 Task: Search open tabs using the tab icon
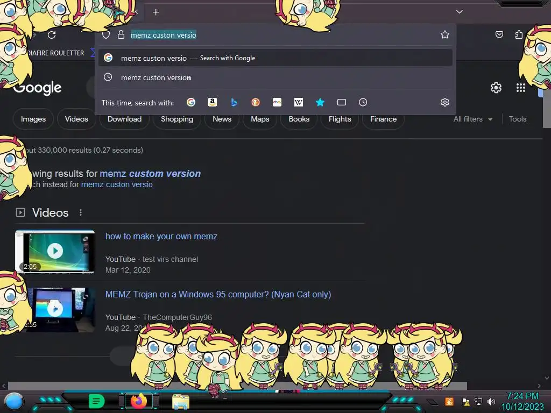[x=342, y=102]
